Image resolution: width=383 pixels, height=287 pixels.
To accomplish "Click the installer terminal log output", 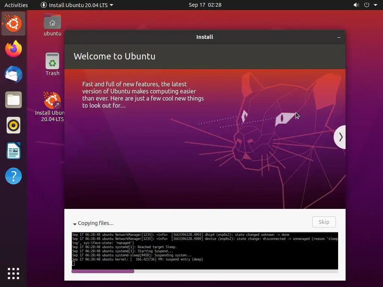I will pyautogui.click(x=205, y=251).
